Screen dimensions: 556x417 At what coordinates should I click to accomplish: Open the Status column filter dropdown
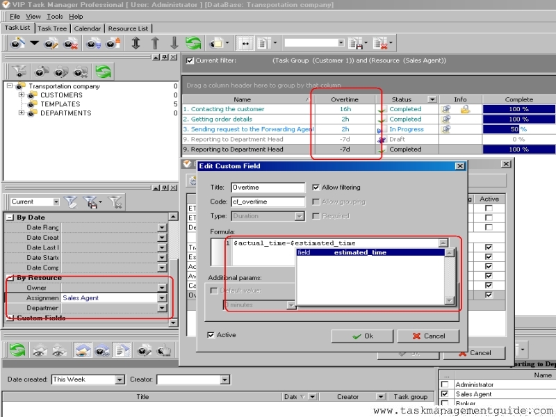pyautogui.click(x=432, y=99)
